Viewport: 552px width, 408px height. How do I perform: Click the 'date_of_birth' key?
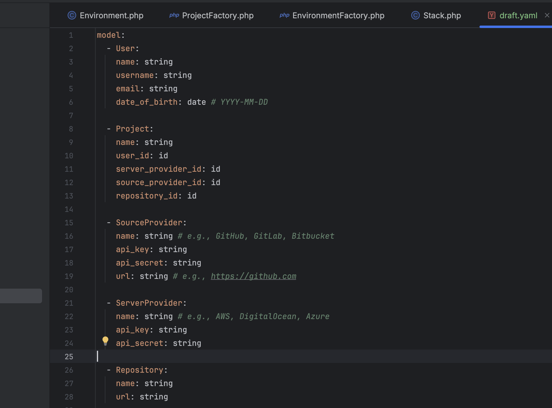pyautogui.click(x=147, y=102)
